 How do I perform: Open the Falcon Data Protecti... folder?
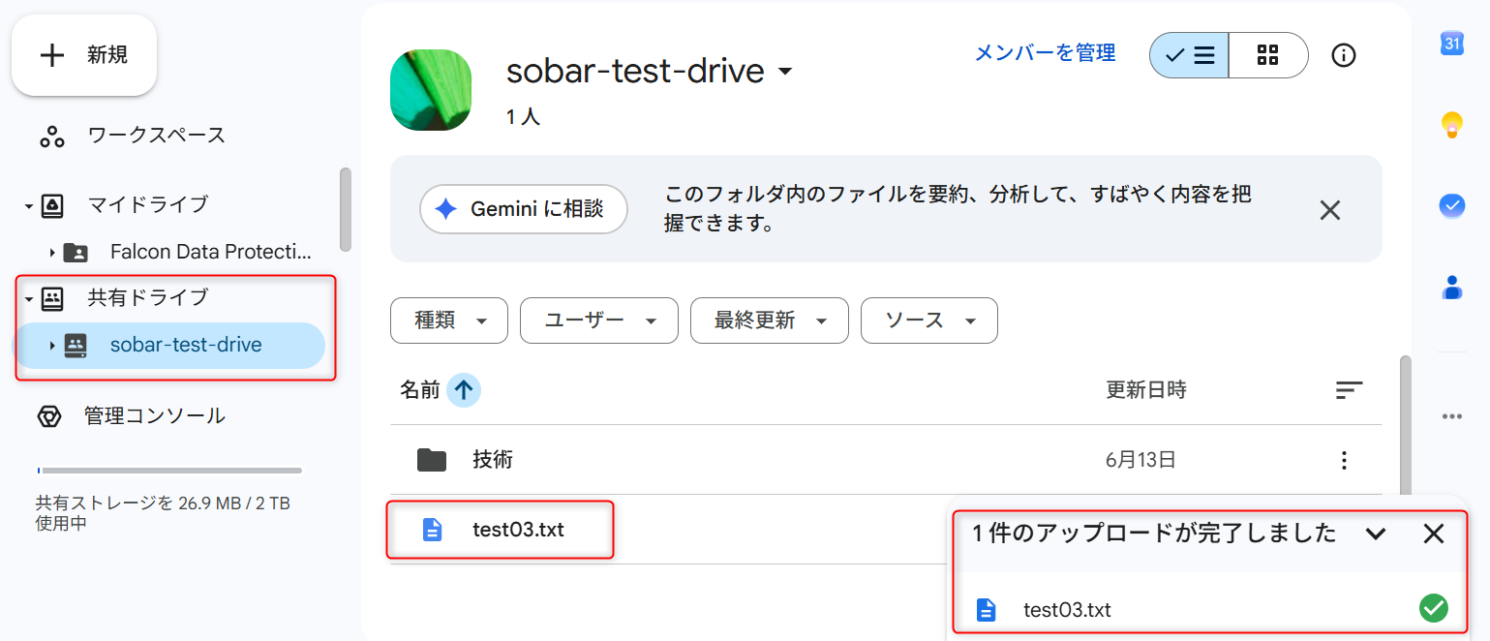click(x=211, y=252)
